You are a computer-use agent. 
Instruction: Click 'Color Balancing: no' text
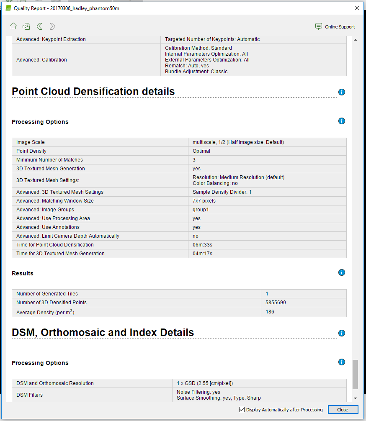[x=215, y=183]
